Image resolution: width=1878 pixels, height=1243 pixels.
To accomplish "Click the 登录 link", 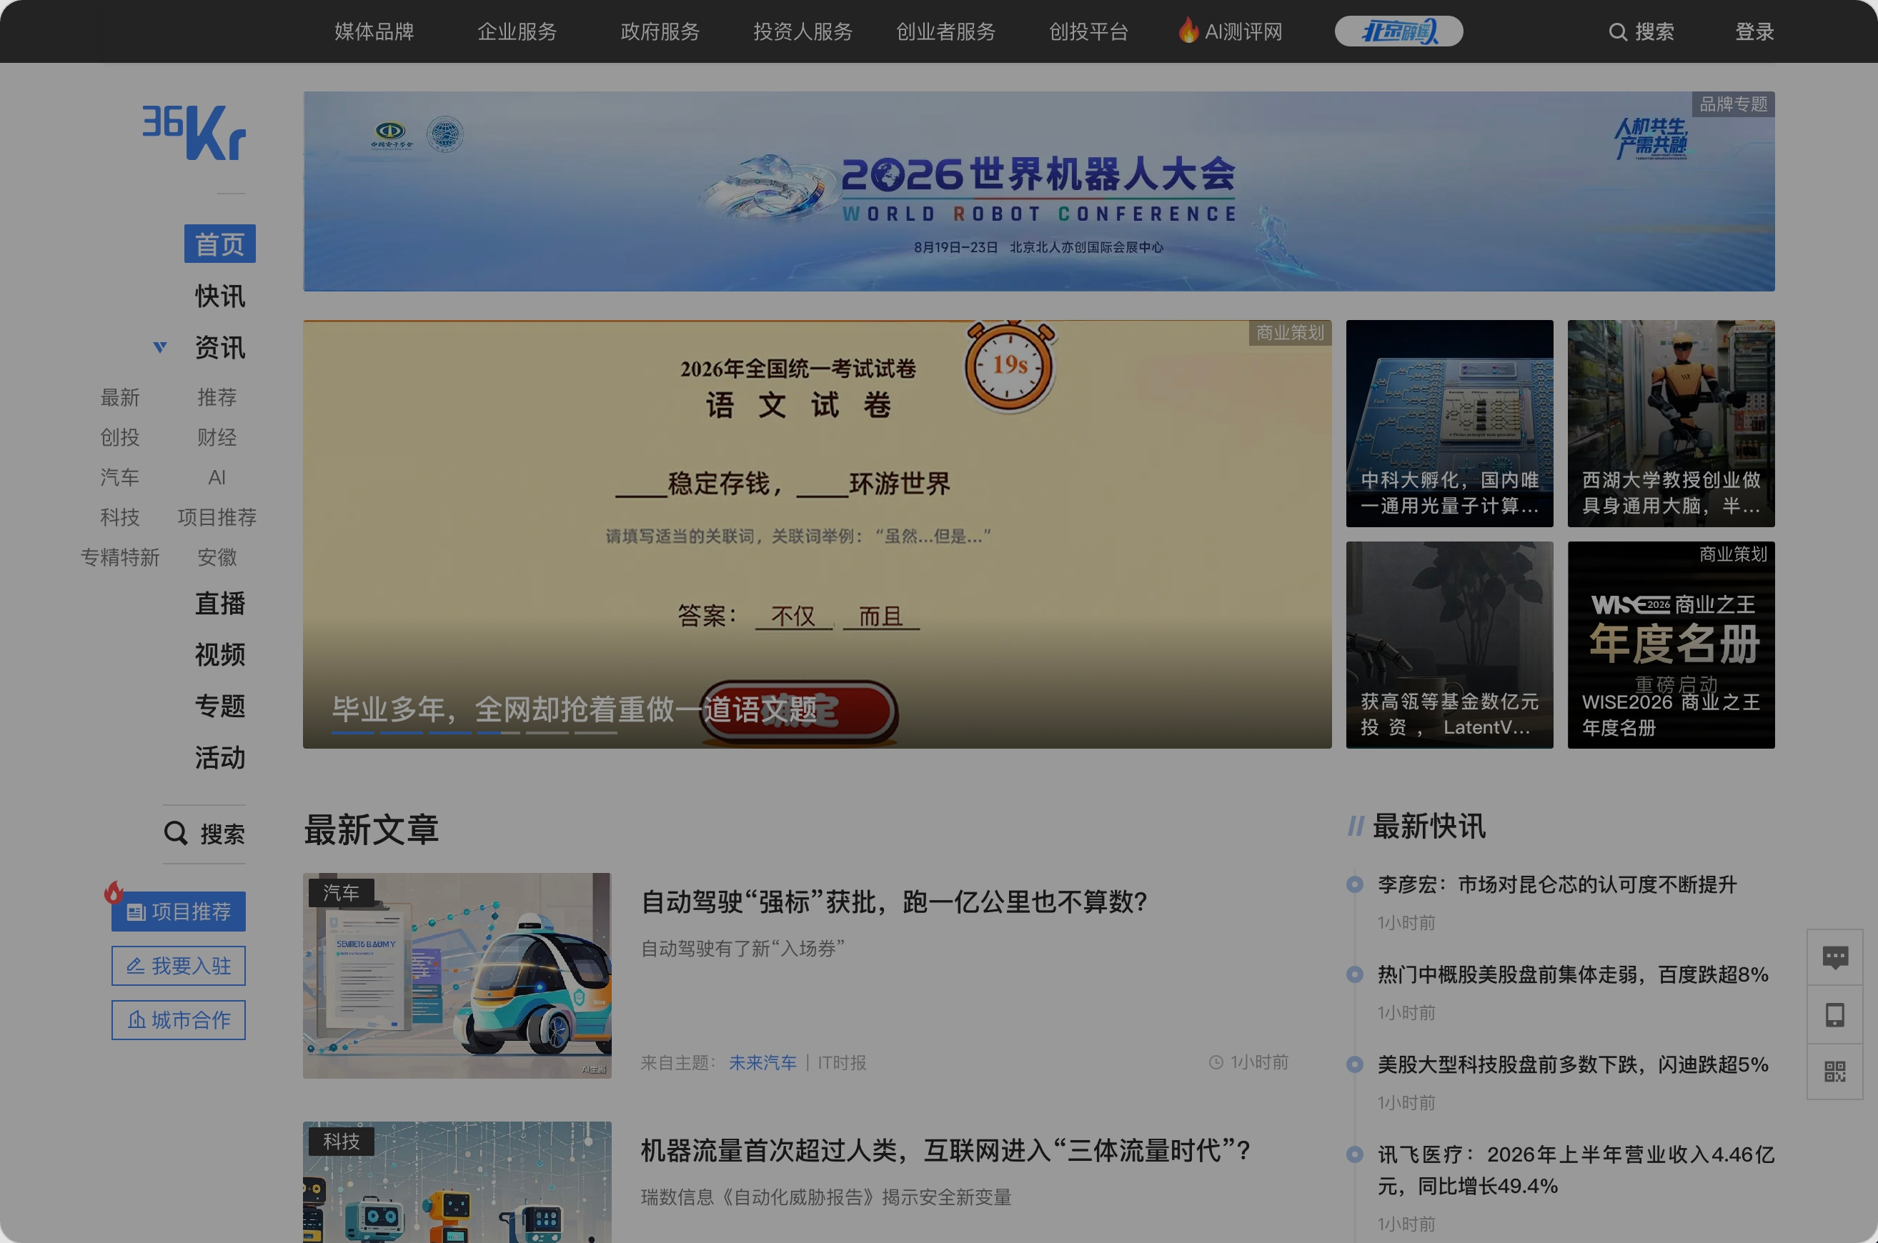I will (x=1754, y=31).
